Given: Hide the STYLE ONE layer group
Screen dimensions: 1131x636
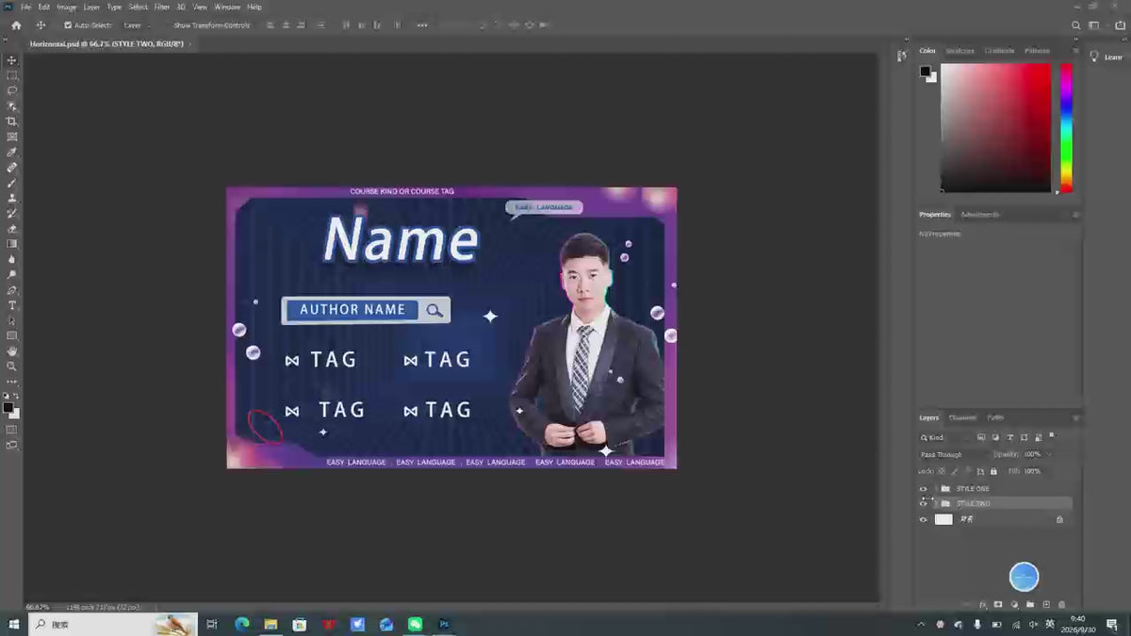Looking at the screenshot, I should [x=924, y=489].
